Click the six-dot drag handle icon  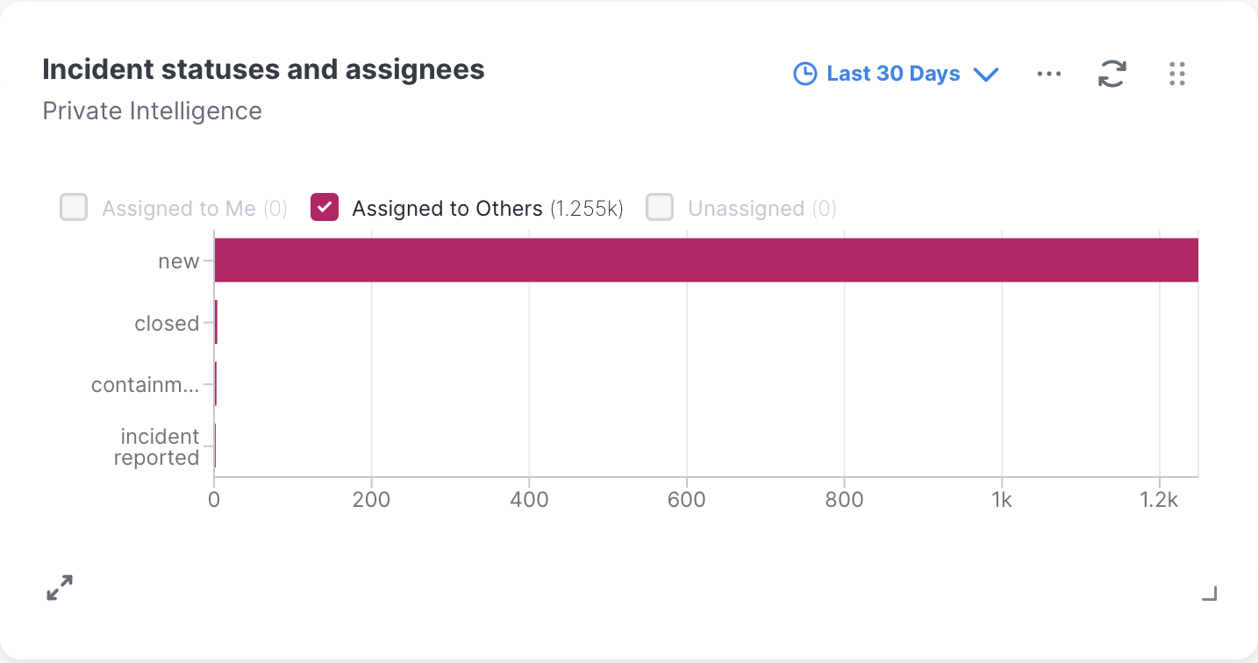(x=1177, y=74)
